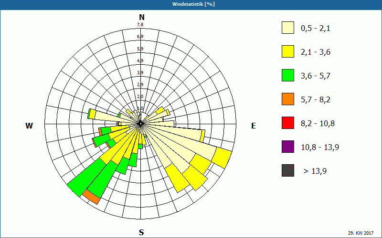Click the E compass label

254,126
